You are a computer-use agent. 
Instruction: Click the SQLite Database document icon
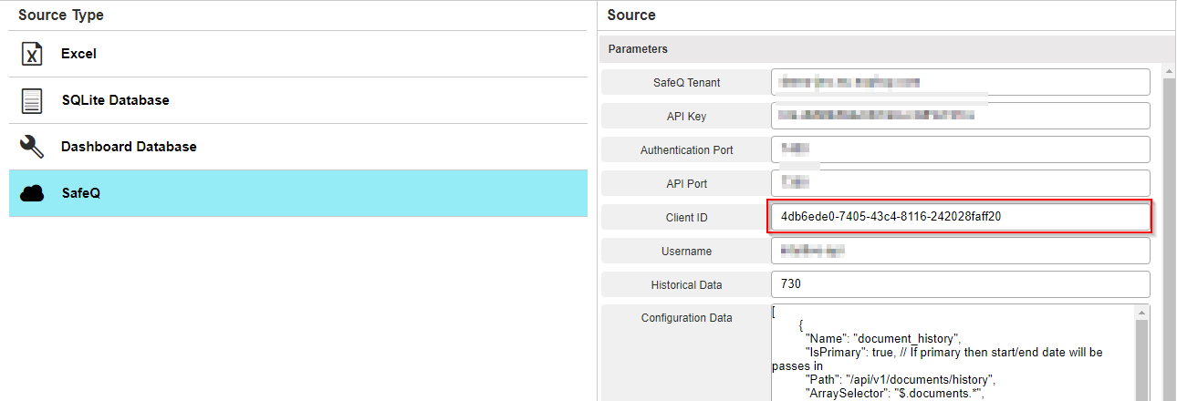click(32, 100)
